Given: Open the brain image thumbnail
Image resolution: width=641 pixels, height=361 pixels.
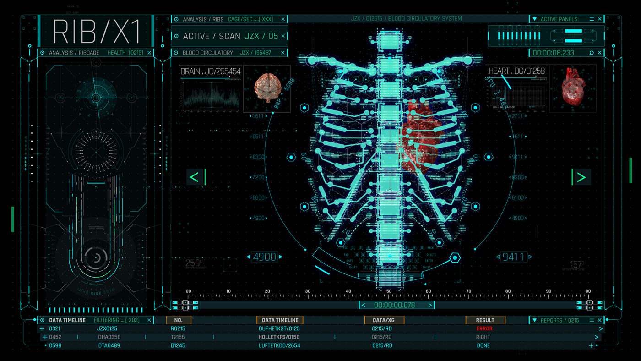Looking at the screenshot, I should click(x=266, y=88).
